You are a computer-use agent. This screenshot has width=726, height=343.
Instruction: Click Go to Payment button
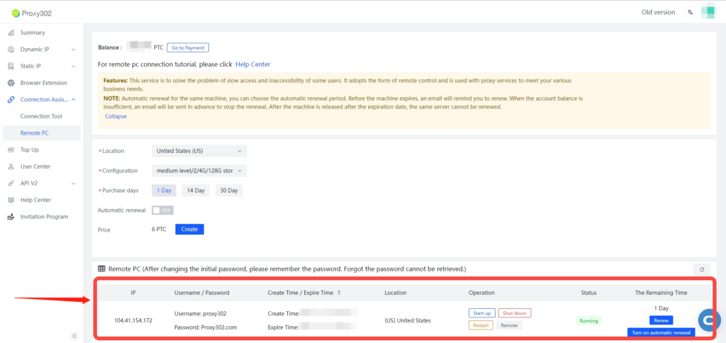[x=188, y=47]
